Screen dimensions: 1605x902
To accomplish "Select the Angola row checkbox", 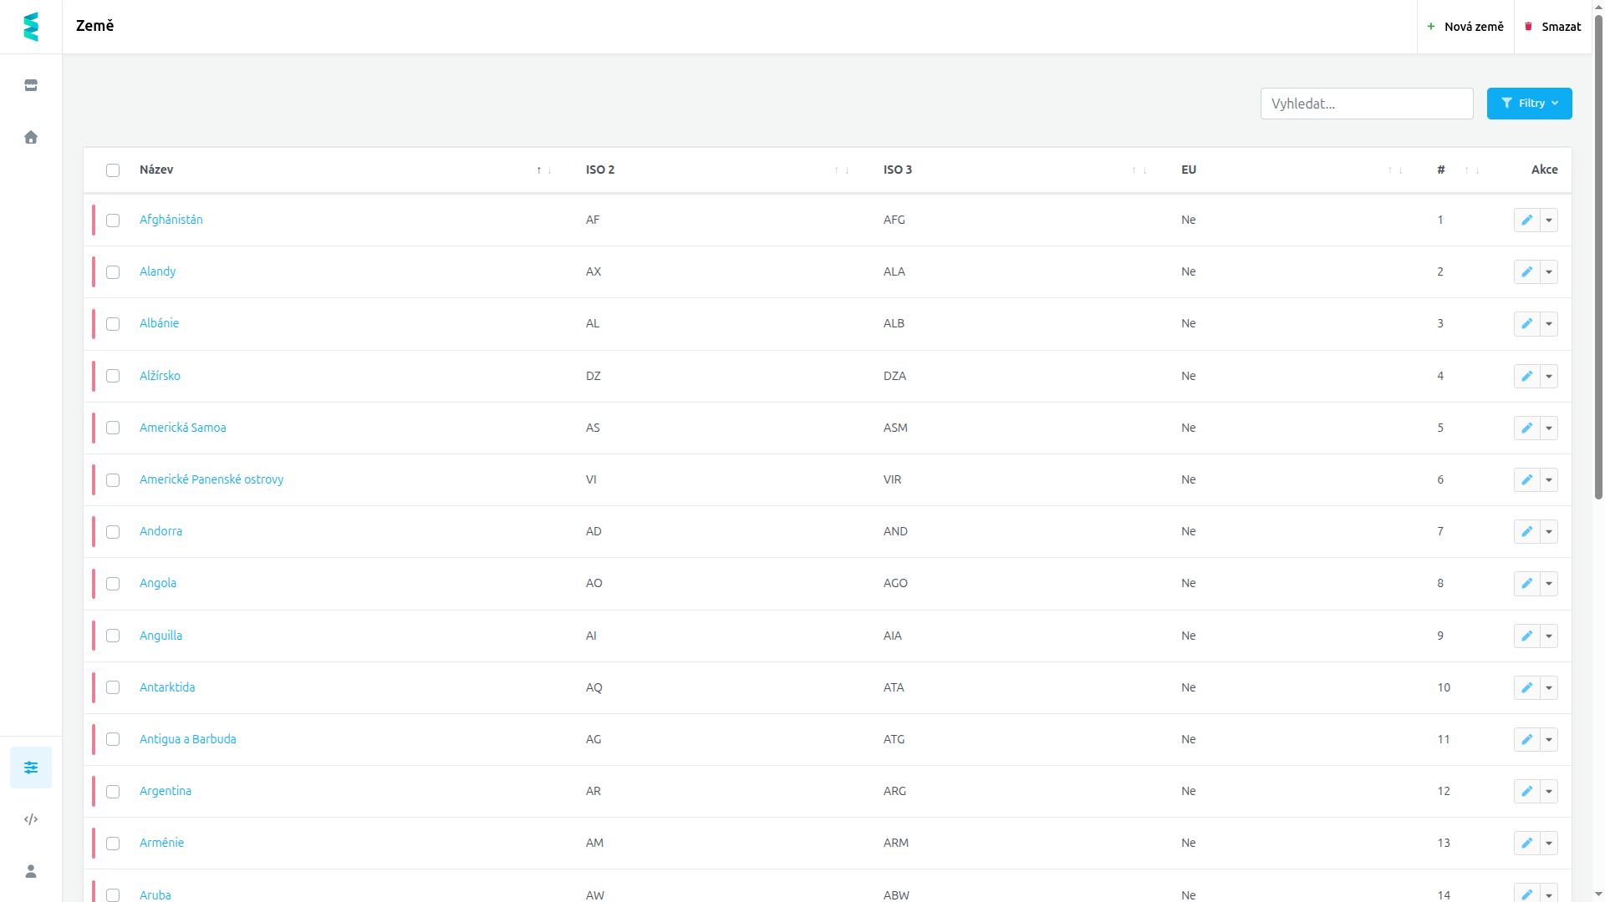I will point(113,584).
